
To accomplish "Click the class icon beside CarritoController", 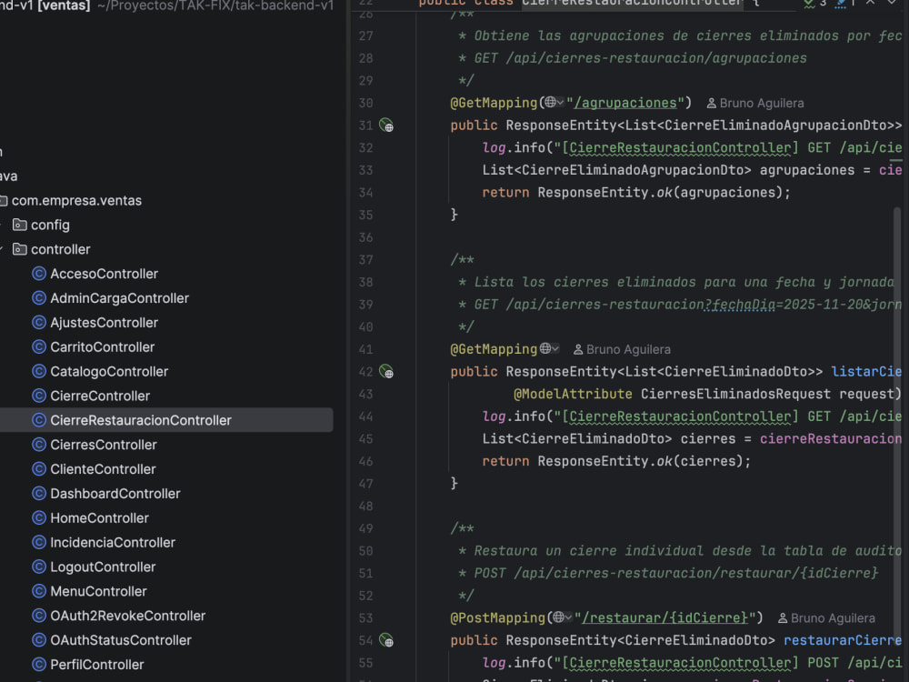I will coord(39,346).
